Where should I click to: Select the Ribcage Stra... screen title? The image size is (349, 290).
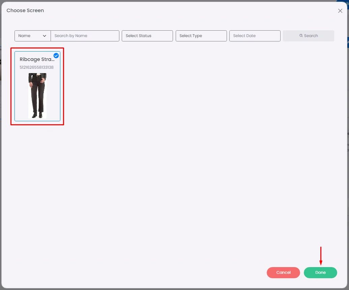coord(37,59)
